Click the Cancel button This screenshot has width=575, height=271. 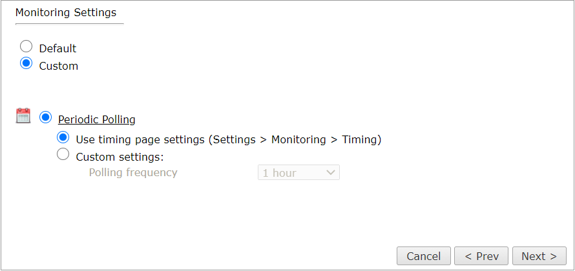click(424, 256)
